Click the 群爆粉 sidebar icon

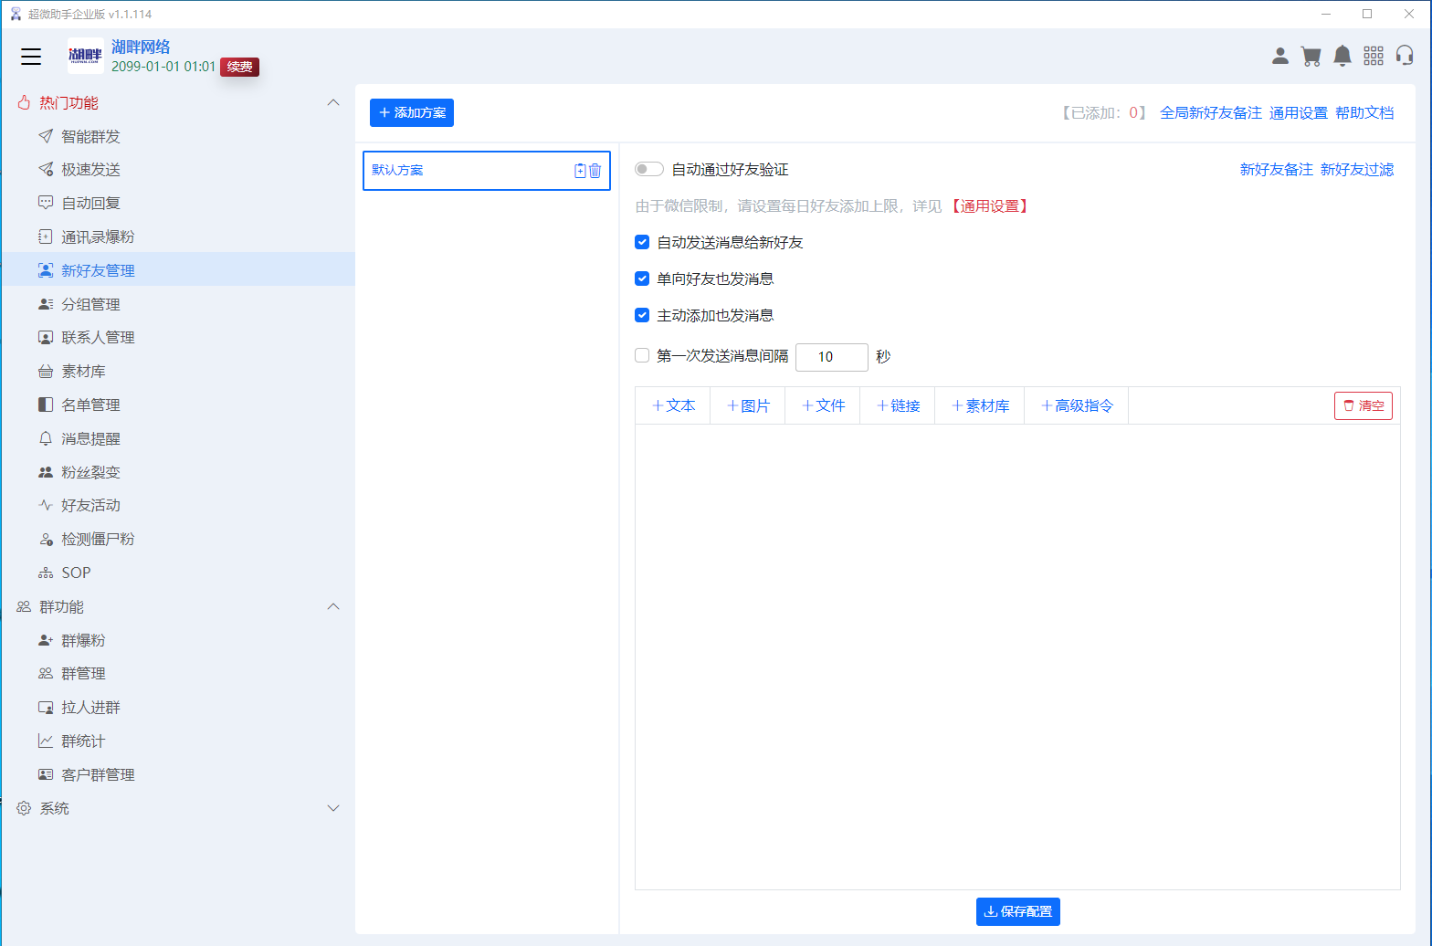(46, 641)
